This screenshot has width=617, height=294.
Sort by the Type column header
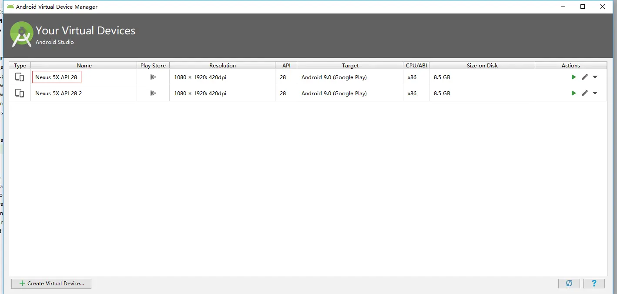(20, 65)
